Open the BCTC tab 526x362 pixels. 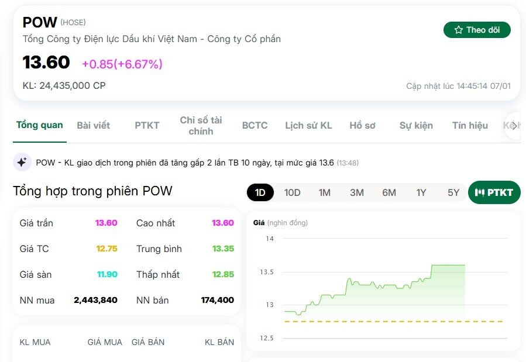255,125
